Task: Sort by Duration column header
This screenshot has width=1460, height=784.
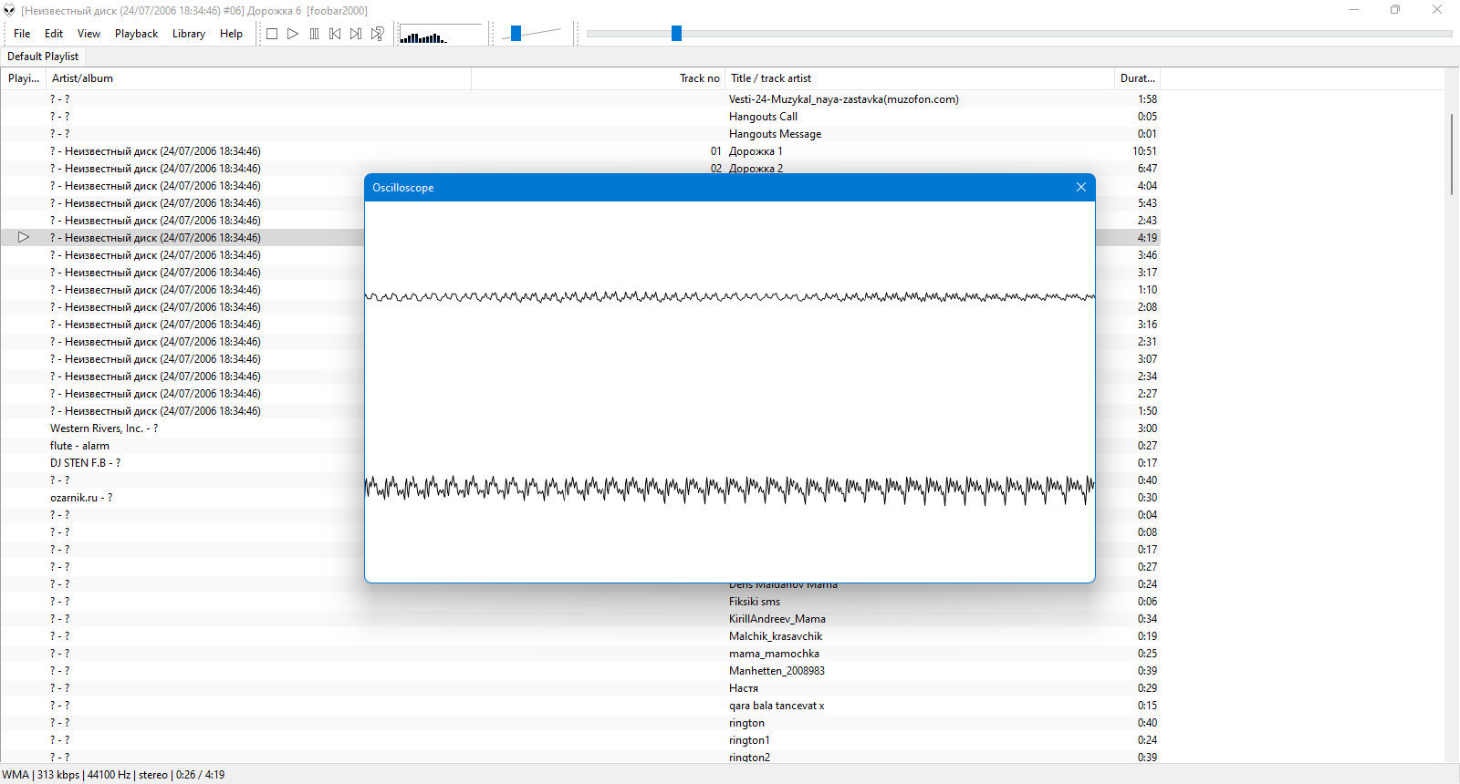Action: tap(1137, 78)
